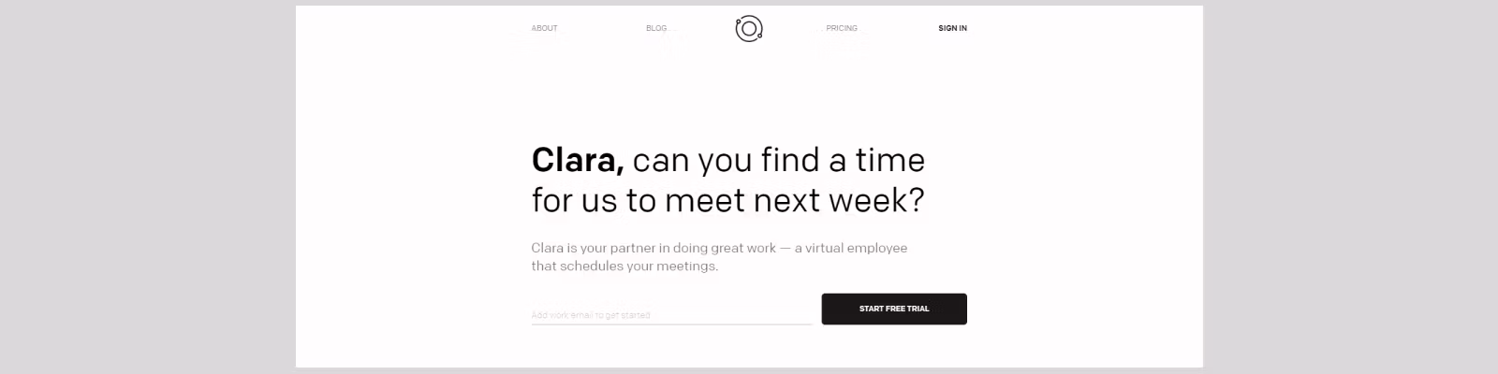
Task: Click "a virtual employee" in the subtitle
Action: pyautogui.click(x=851, y=248)
